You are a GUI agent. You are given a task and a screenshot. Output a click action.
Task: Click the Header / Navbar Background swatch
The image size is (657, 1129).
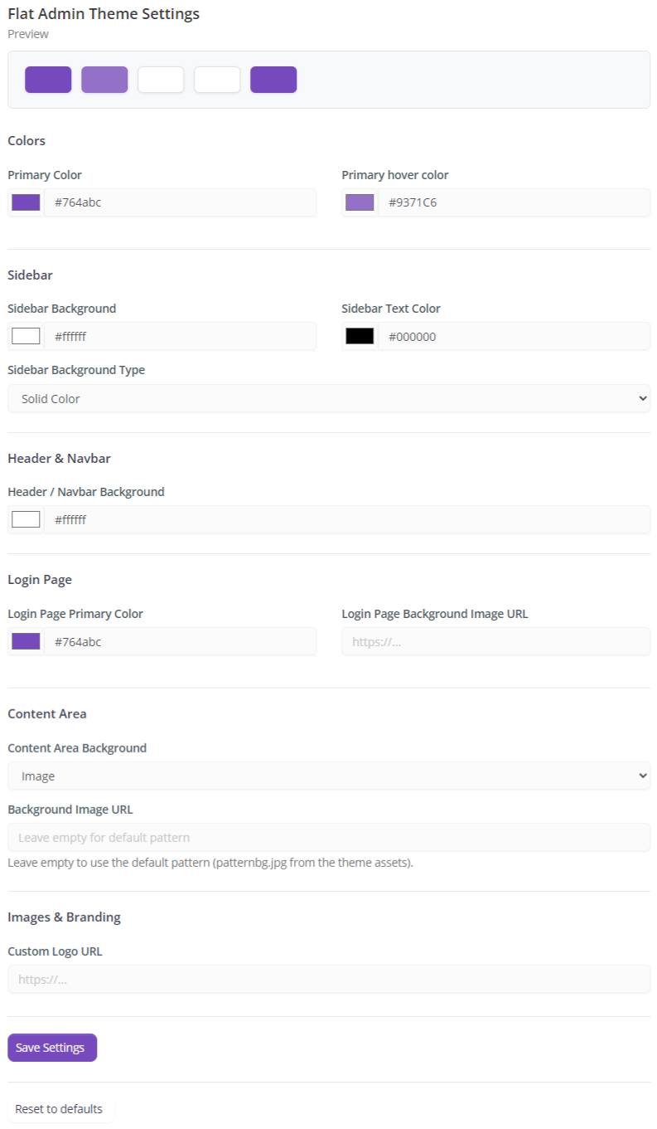coord(26,519)
